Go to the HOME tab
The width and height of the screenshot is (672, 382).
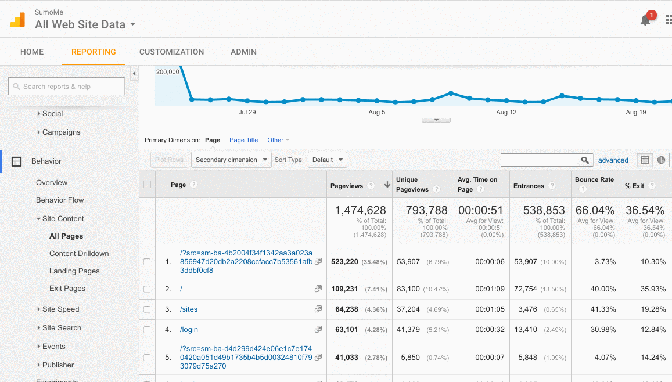pos(32,52)
